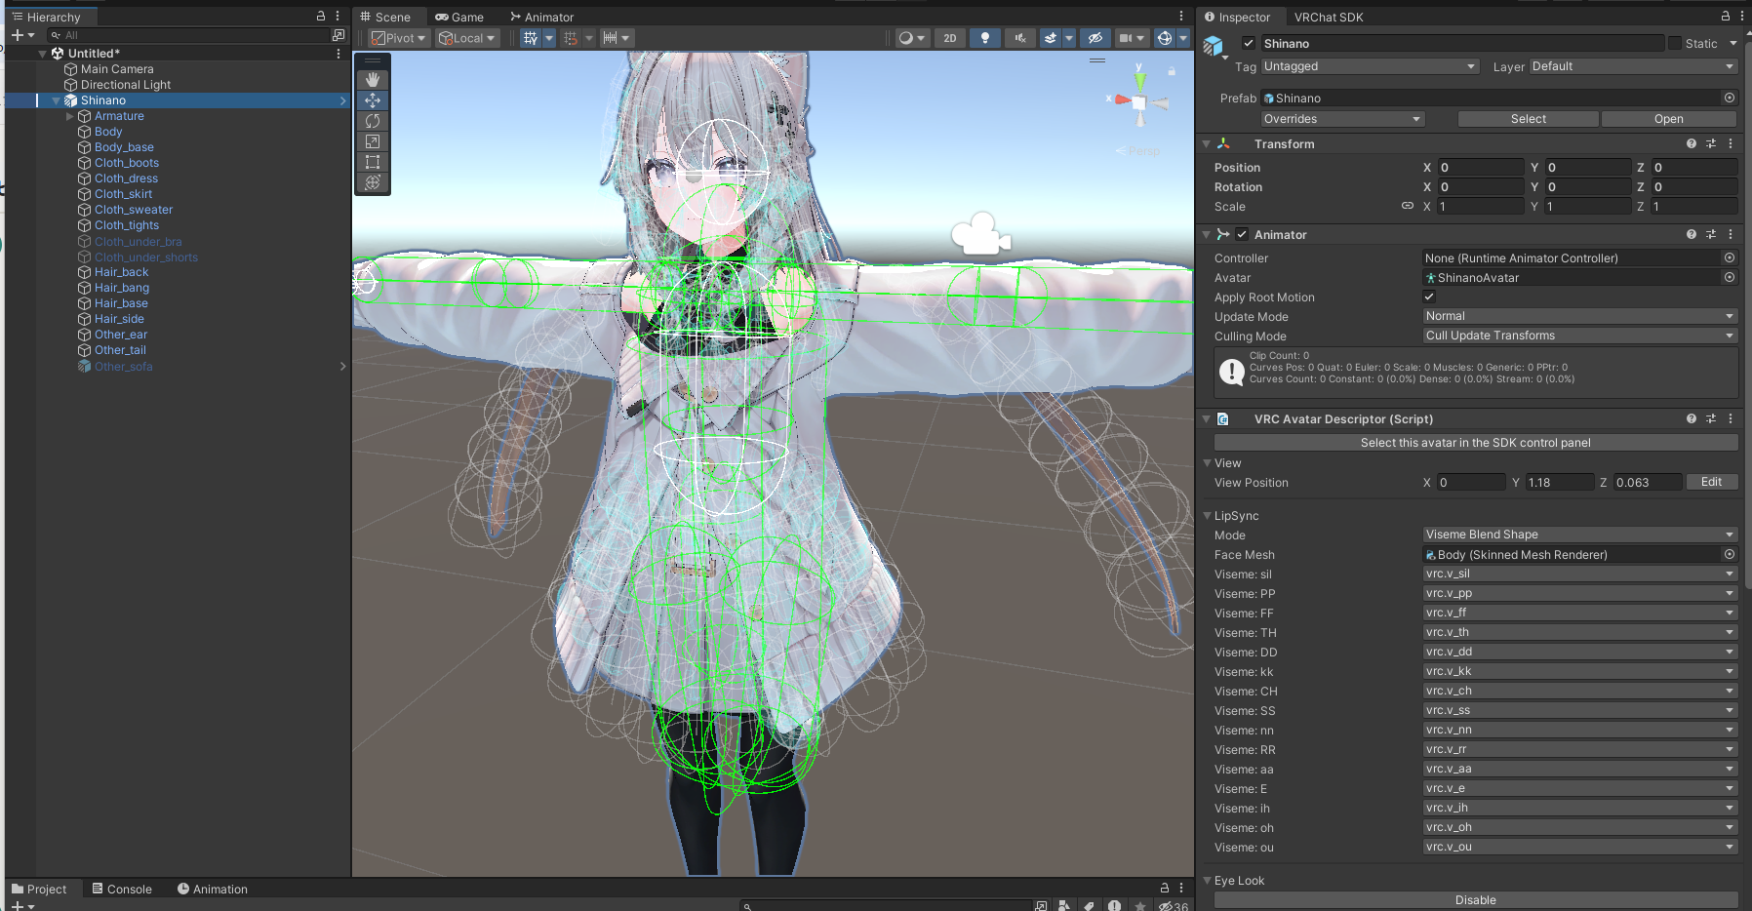Toggle the grid visibility icon
1752x911 pixels.
[x=531, y=38]
